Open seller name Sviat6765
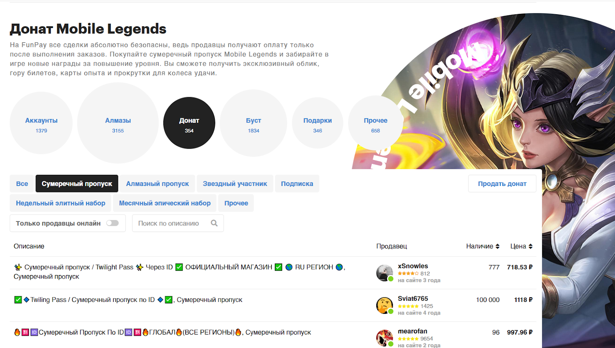The height and width of the screenshot is (348, 615). [413, 299]
